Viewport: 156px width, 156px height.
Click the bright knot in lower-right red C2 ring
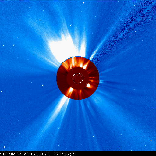pos(88,86)
